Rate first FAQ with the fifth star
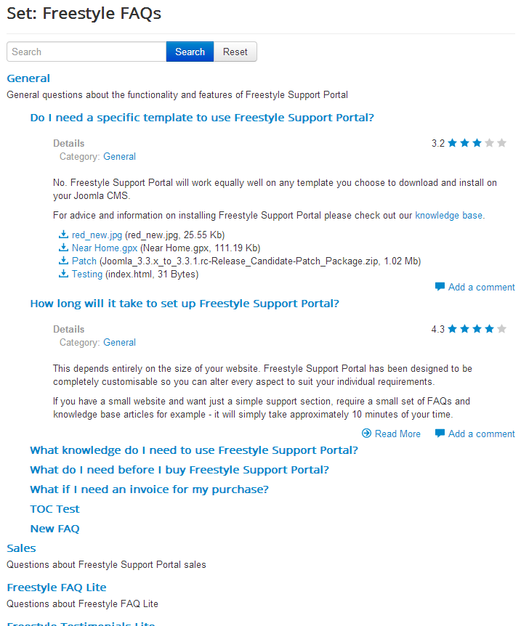The height and width of the screenshot is (626, 521). (502, 143)
